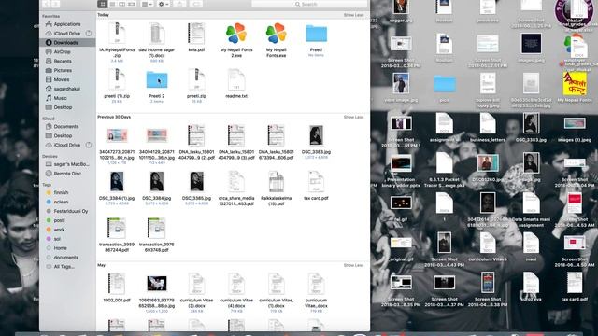Click the Edit Tags toolbar button
The width and height of the screenshot is (598, 336).
click(196, 4)
